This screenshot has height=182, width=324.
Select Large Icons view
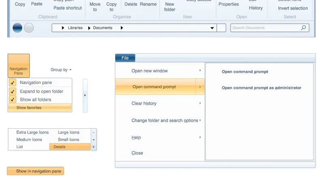point(68,132)
